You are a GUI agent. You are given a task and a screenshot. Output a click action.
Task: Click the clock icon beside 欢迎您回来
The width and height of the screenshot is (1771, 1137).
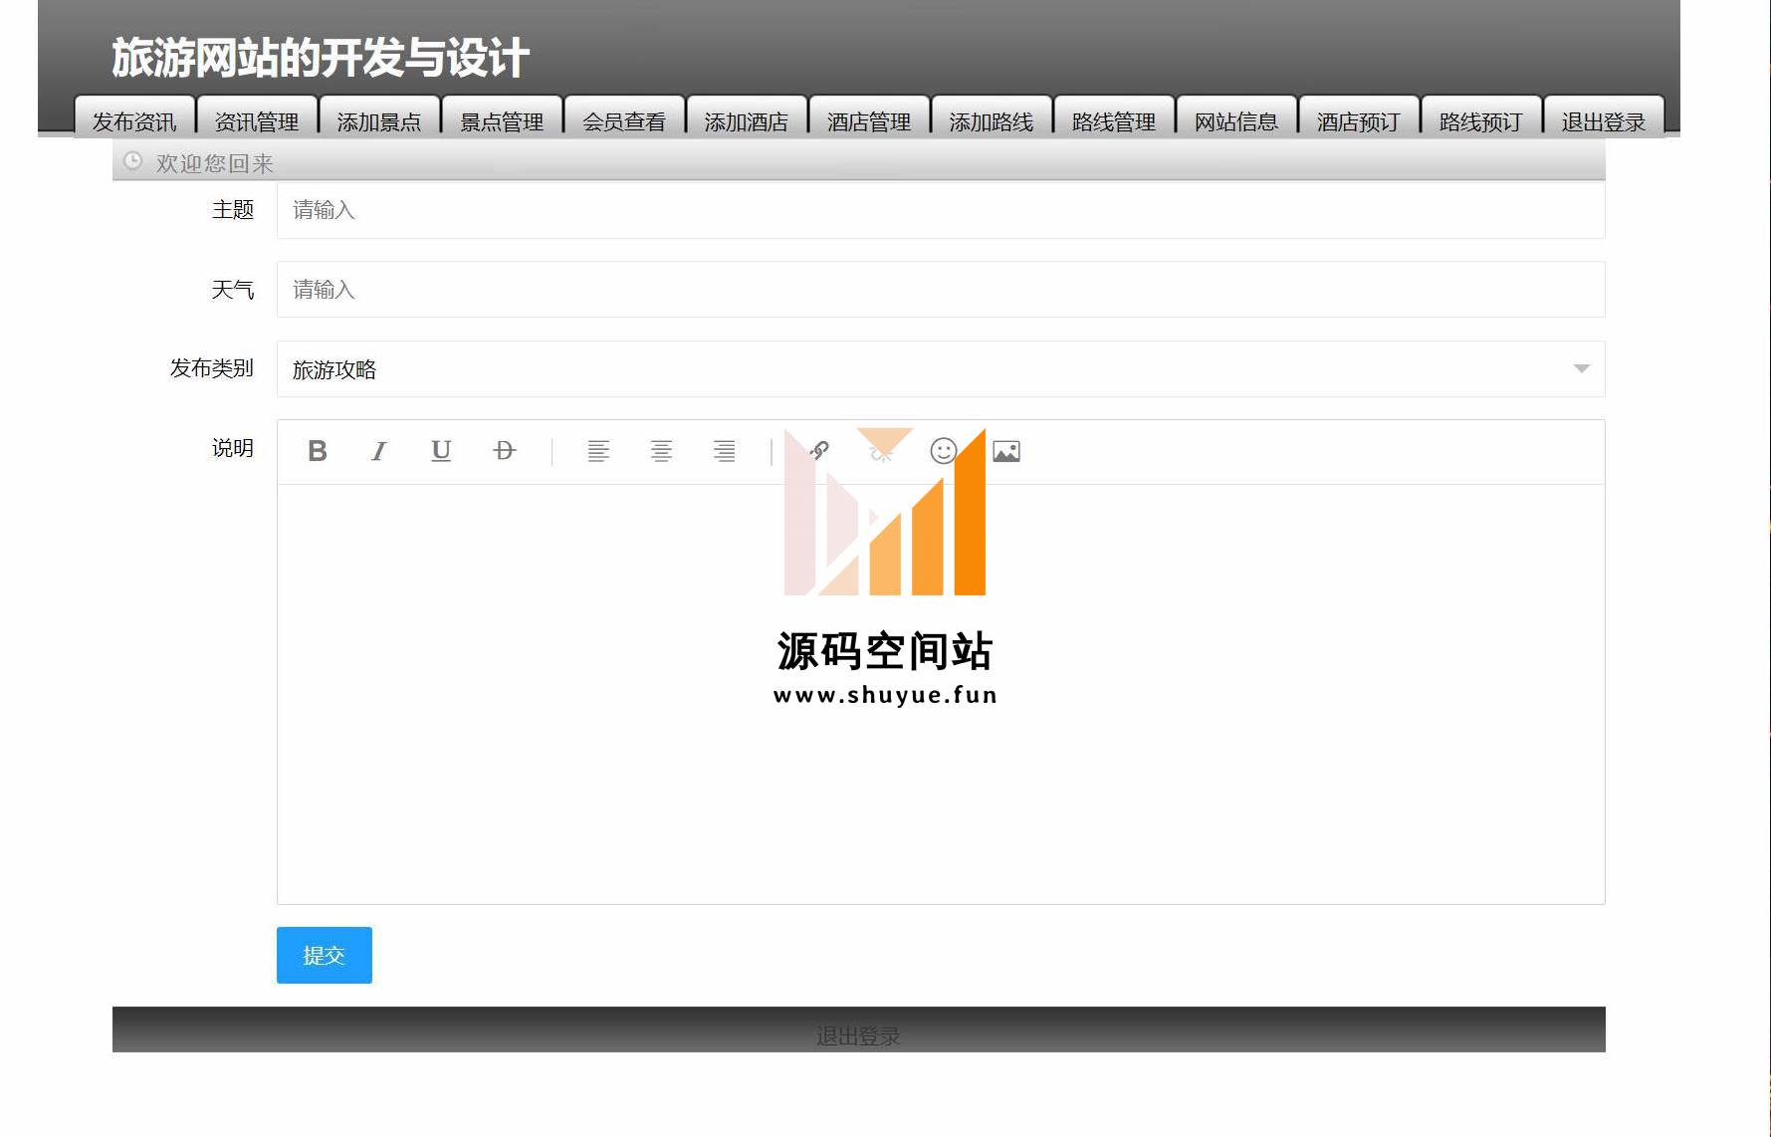(132, 161)
